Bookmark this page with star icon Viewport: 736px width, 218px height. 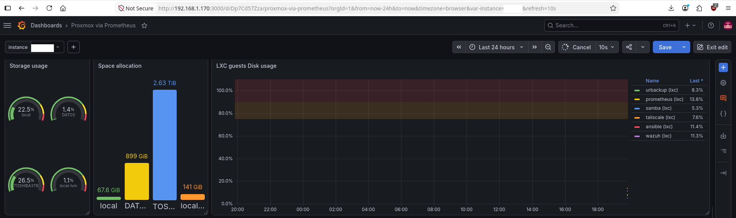[613, 8]
